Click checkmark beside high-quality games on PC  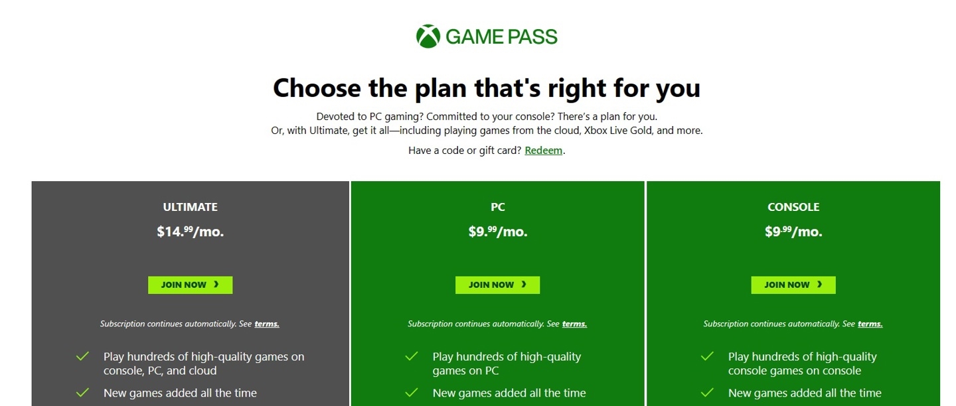(412, 357)
